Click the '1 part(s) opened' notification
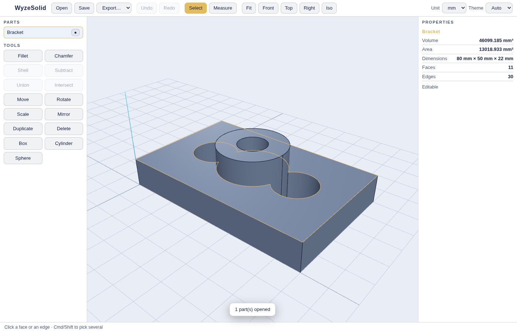Image resolution: width=517 pixels, height=332 pixels. [x=253, y=309]
